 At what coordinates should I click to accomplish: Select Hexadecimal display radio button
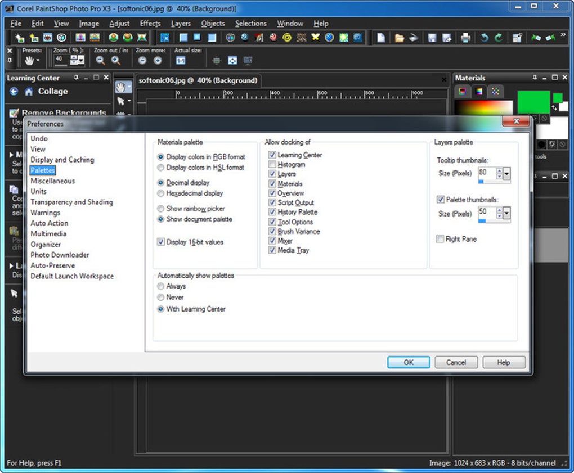pyautogui.click(x=161, y=193)
